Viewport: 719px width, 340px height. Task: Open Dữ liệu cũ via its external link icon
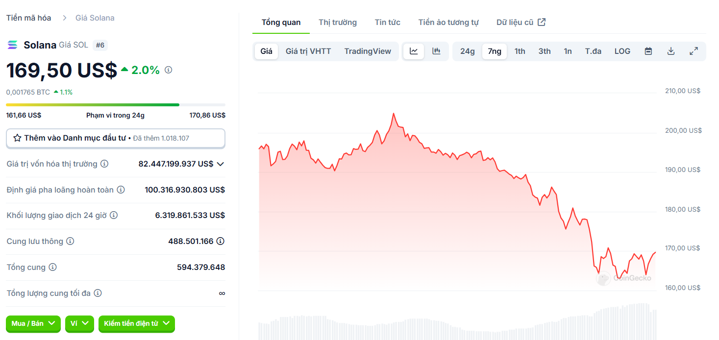[541, 22]
